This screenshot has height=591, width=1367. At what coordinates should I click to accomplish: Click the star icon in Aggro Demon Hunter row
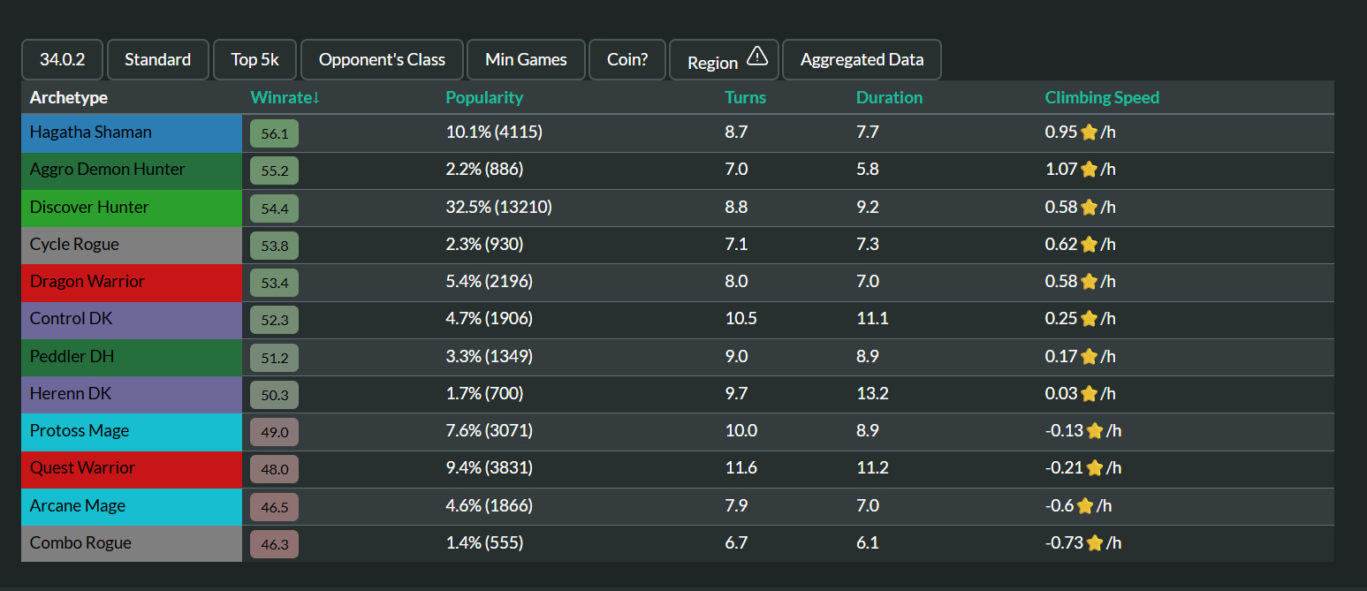click(1089, 170)
